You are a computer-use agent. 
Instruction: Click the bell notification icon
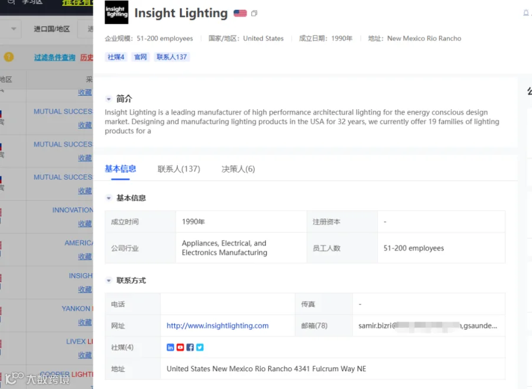pyautogui.click(x=526, y=13)
